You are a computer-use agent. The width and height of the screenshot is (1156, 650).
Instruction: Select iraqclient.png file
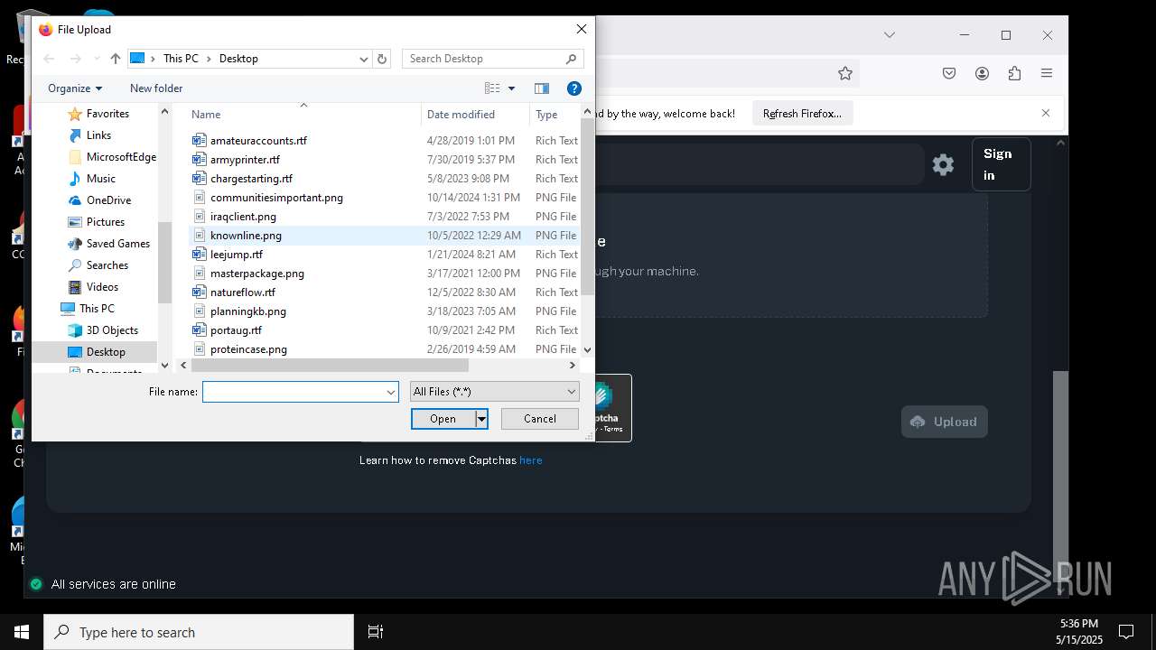(x=243, y=217)
